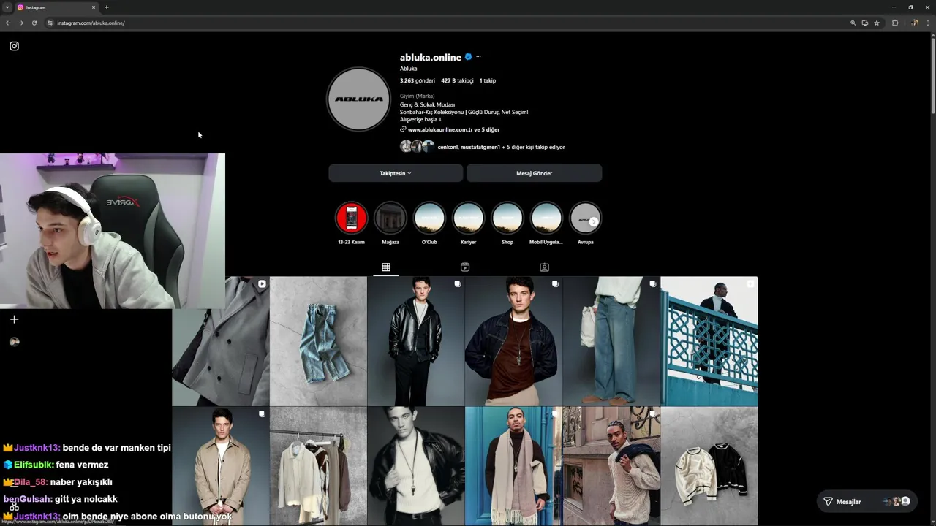
Task: Show more highlights with the next arrow
Action: (593, 221)
